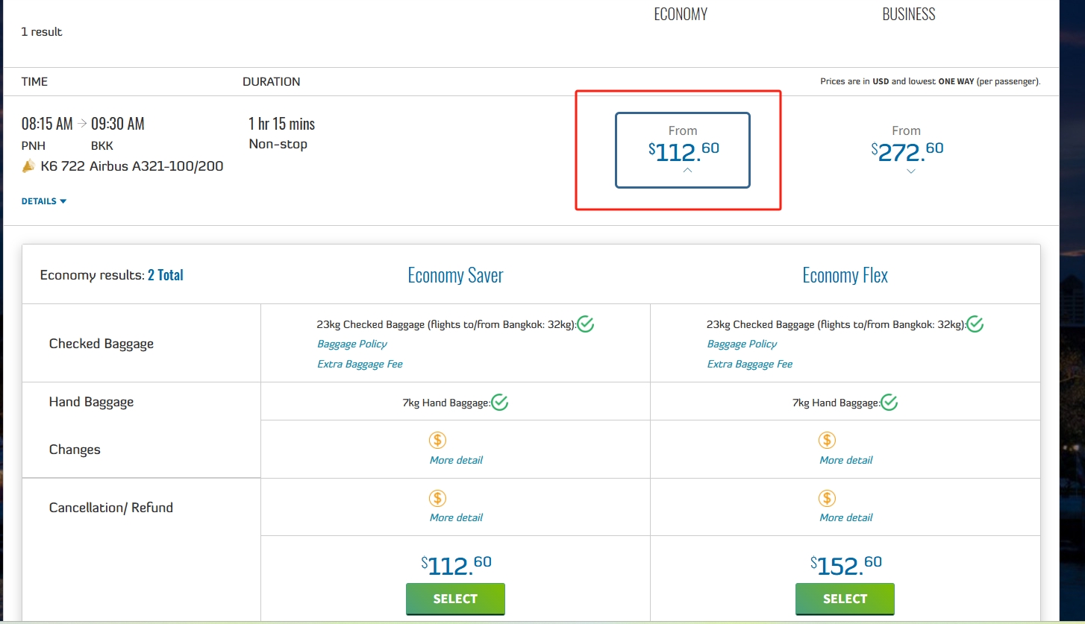This screenshot has width=1085, height=624.
Task: Open More detail for Economy Flex changes
Action: (x=846, y=460)
